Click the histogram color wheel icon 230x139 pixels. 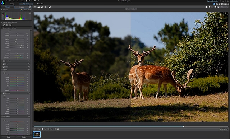22,10
